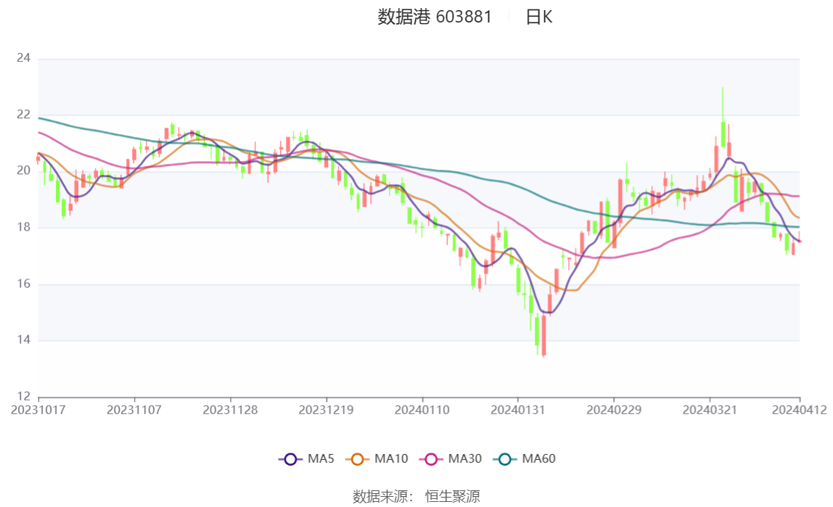Toggle the MA30 label in the legend
The width and height of the screenshot is (833, 507).
pyautogui.click(x=464, y=459)
